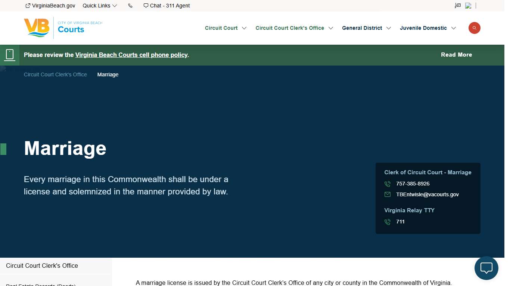Expand the Circuit Court menu chevron
Screen dimensions: 510x286
coord(244,28)
